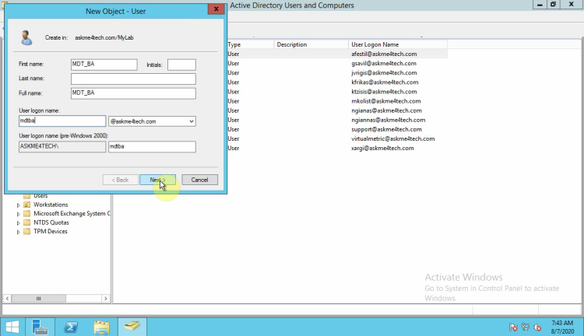
Task: Open the domain suffix dropdown @askme4tech.com
Action: [x=152, y=121]
